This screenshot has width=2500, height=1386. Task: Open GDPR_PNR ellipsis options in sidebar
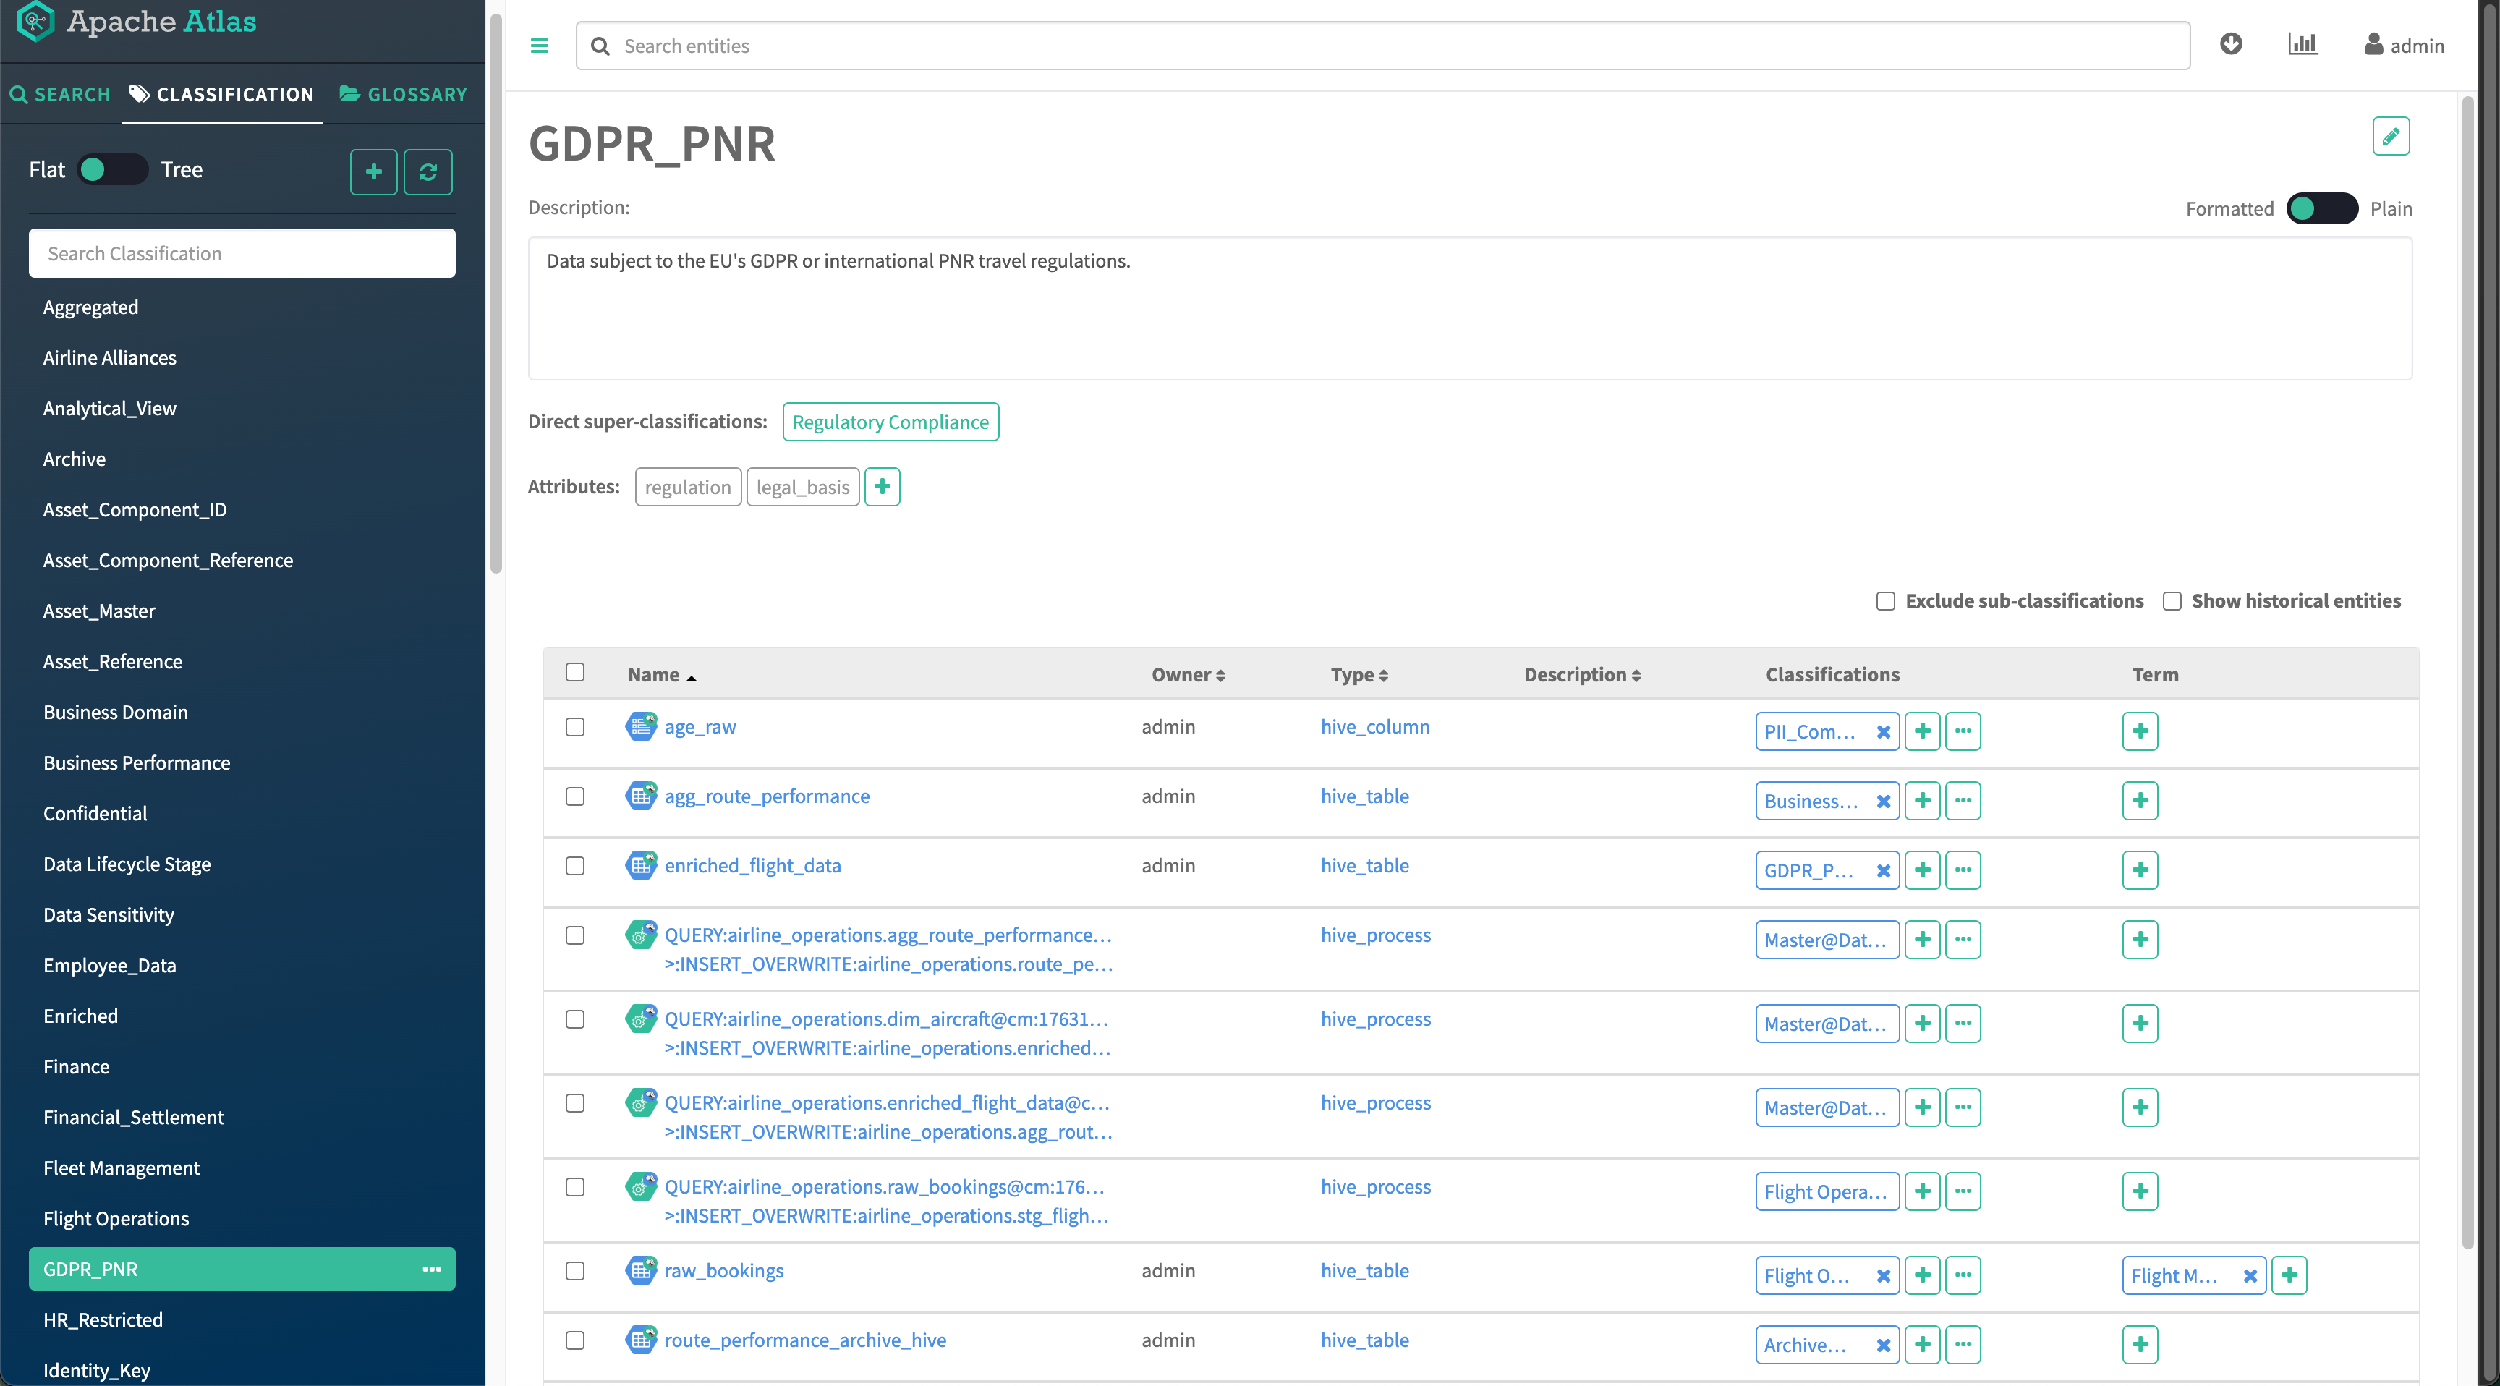click(x=432, y=1269)
